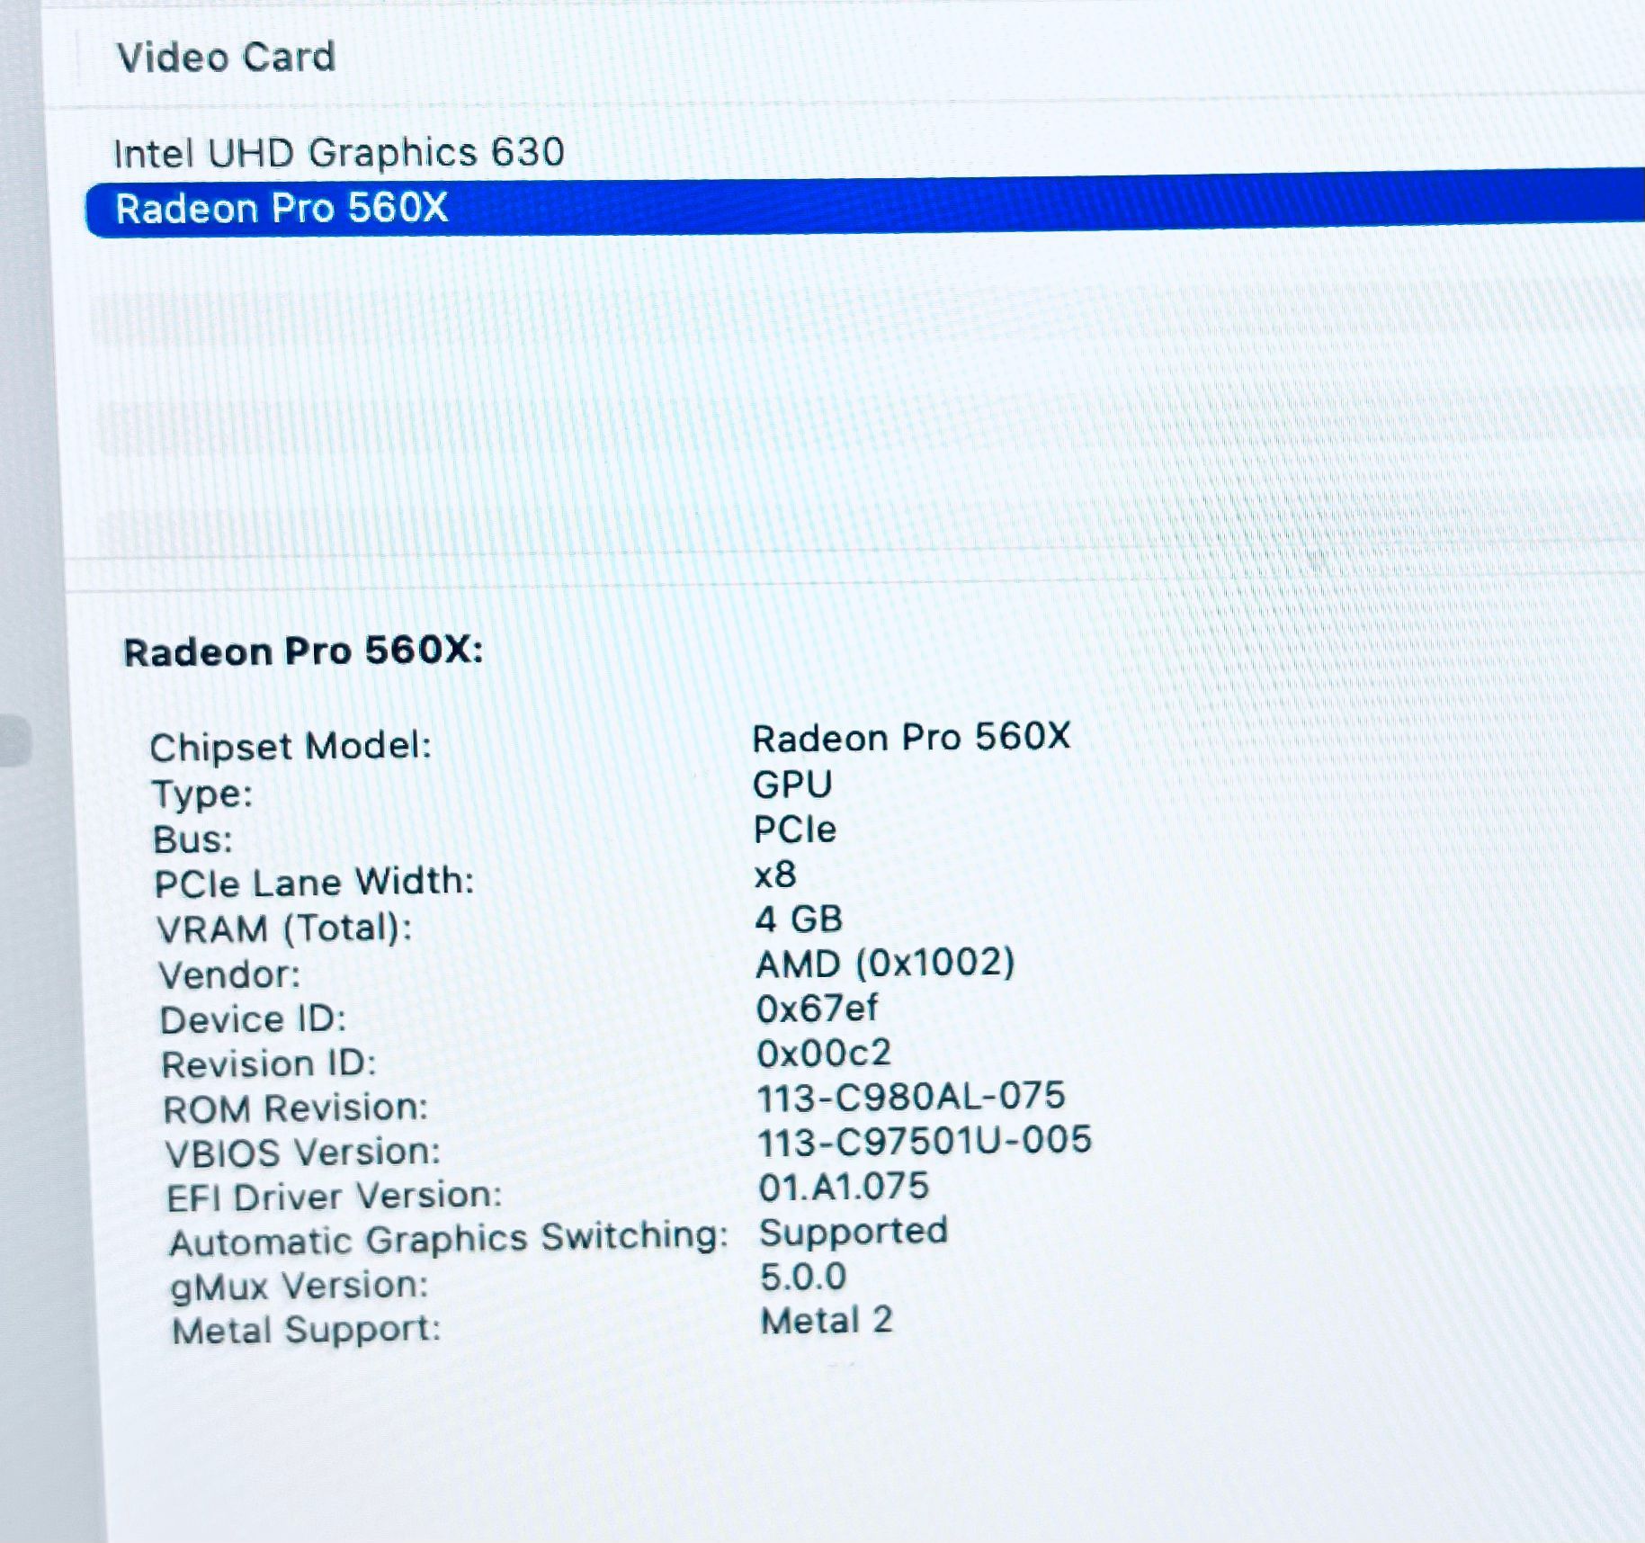Click the VRAM (Total) value 4 GB
1645x1543 pixels.
tap(799, 920)
